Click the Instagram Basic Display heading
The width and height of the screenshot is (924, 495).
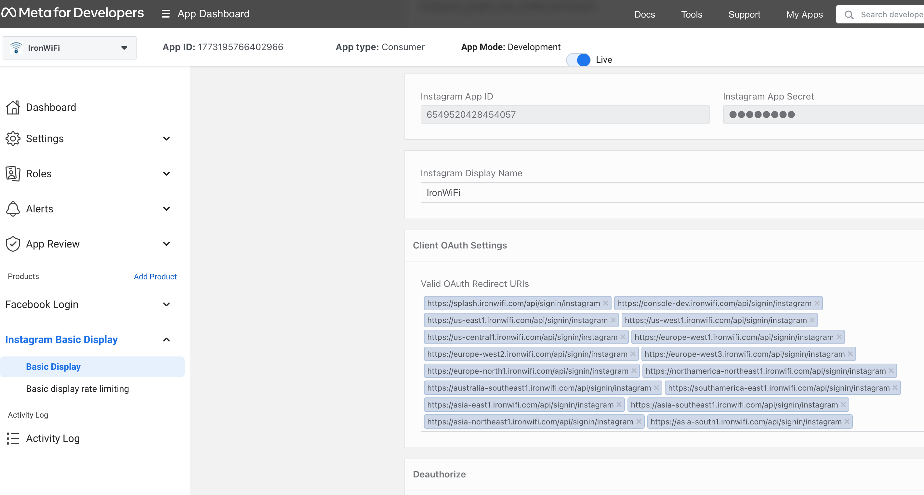coord(61,339)
